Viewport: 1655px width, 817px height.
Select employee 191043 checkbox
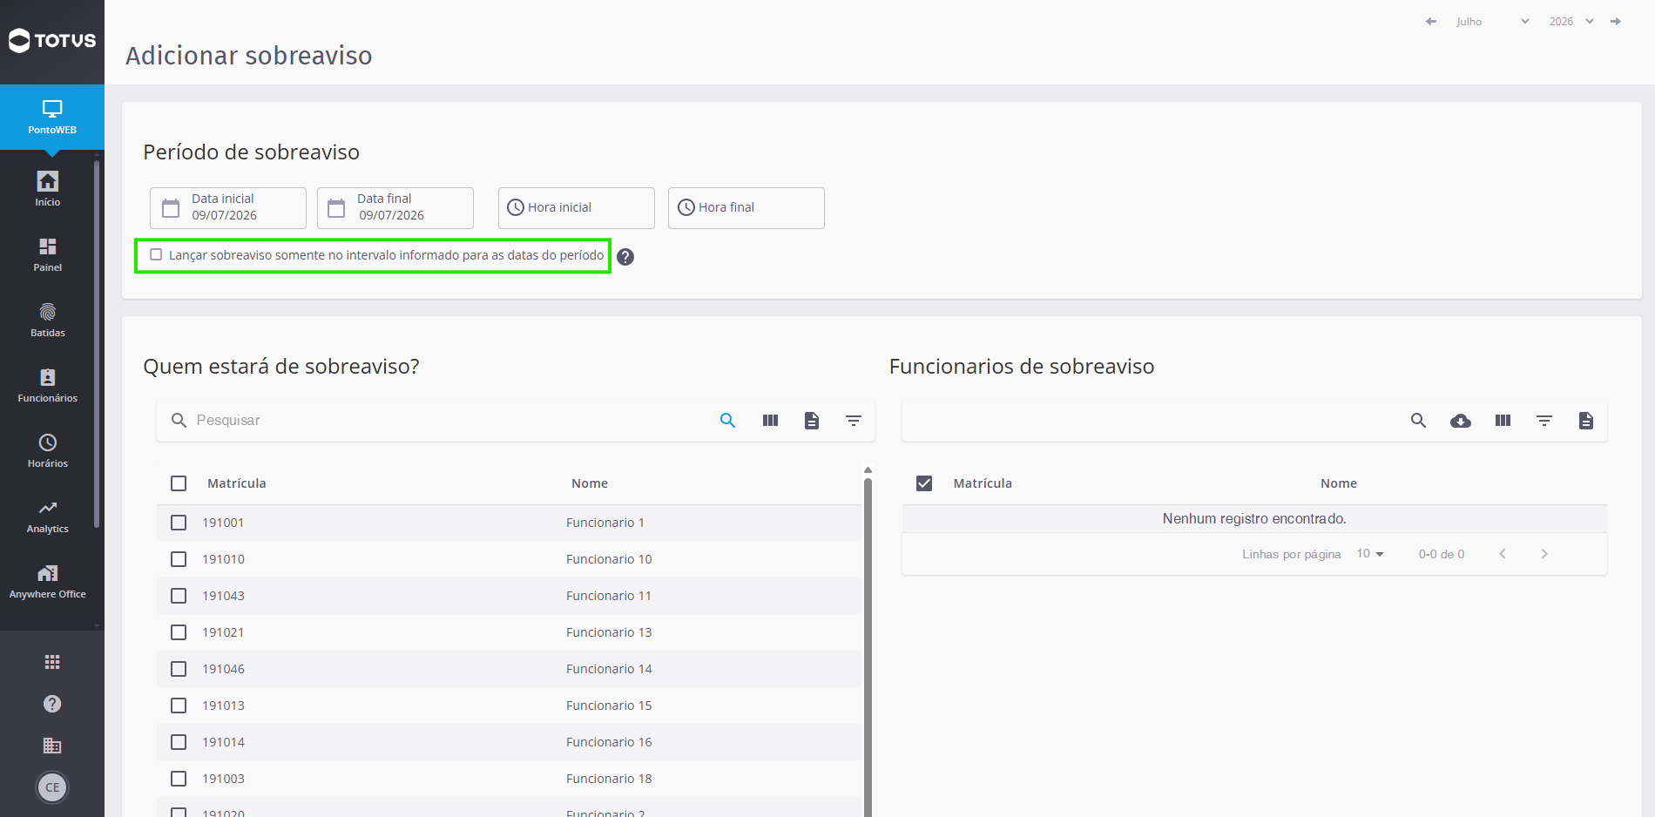(179, 596)
